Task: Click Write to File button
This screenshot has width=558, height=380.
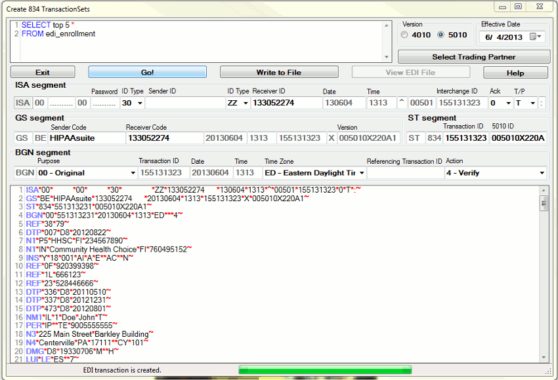Action: (279, 72)
